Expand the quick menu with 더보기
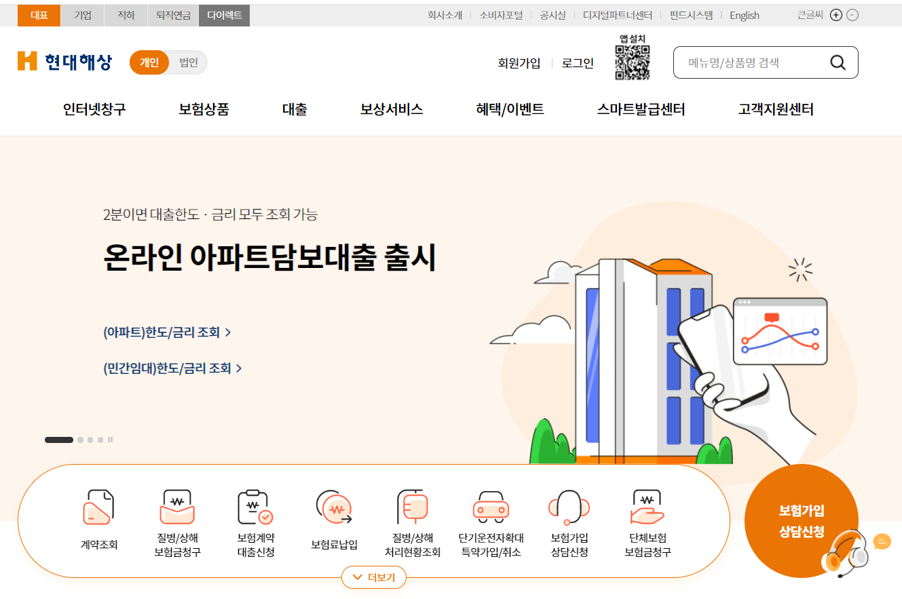Image resolution: width=902 pixels, height=599 pixels. point(373,577)
